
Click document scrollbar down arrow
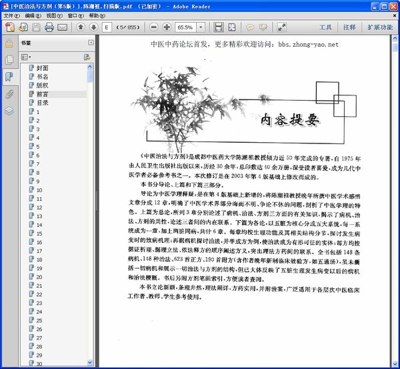[x=395, y=364]
